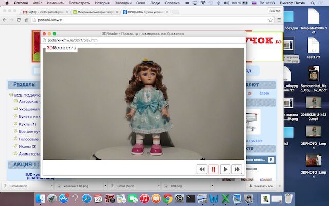Click the Виктор profile button in Chrome
The height and width of the screenshot is (206, 329).
coord(275,11)
